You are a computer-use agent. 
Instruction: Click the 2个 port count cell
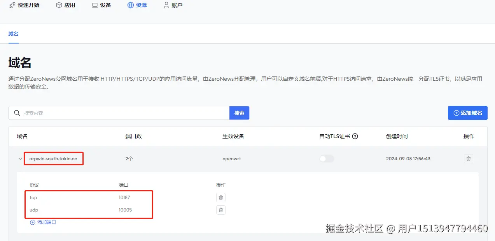(x=129, y=159)
